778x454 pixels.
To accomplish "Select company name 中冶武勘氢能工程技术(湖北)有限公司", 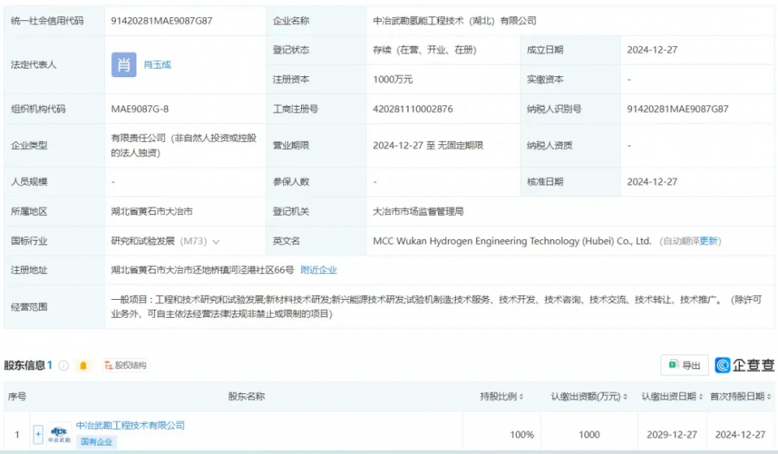I will point(454,21).
